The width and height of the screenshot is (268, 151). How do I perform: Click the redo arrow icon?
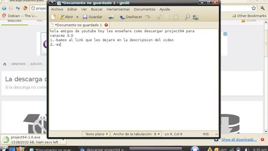click(x=148, y=17)
